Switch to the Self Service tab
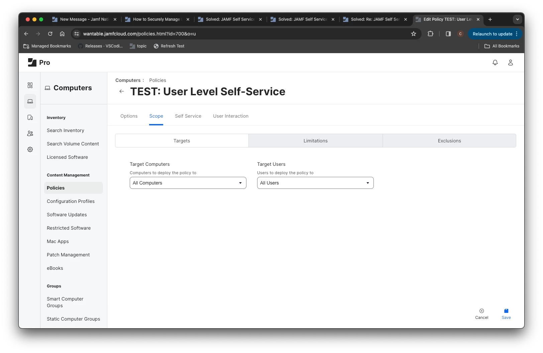The width and height of the screenshot is (543, 353). (188, 116)
